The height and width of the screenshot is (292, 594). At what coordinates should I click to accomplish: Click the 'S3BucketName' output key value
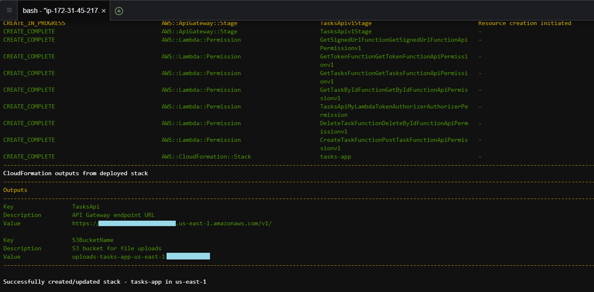93,240
